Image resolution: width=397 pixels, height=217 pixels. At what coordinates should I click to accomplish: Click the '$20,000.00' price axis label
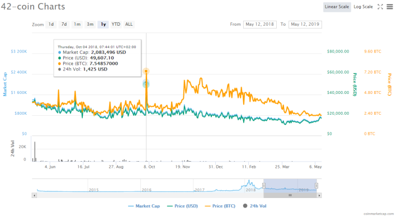338,114
